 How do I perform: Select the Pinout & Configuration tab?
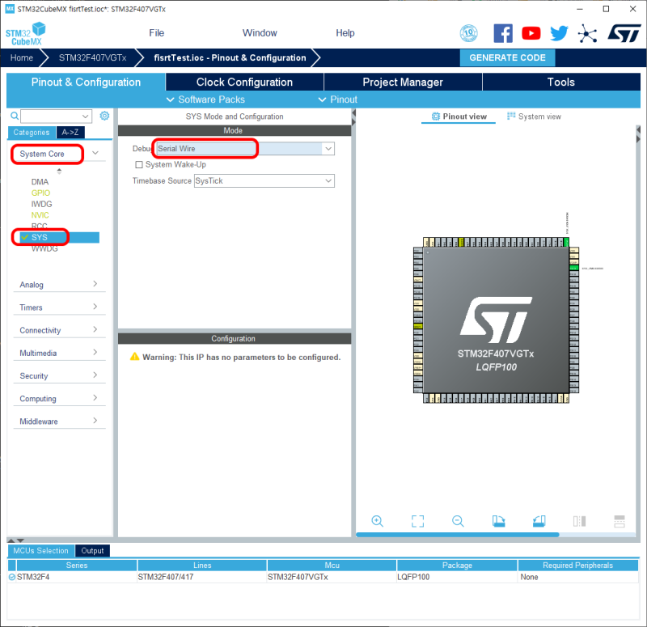86,83
